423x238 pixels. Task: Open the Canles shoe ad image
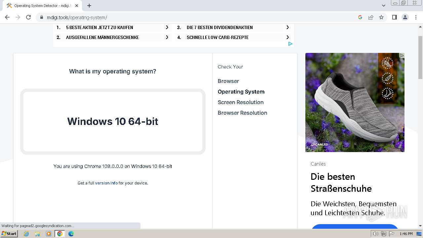[x=355, y=102]
